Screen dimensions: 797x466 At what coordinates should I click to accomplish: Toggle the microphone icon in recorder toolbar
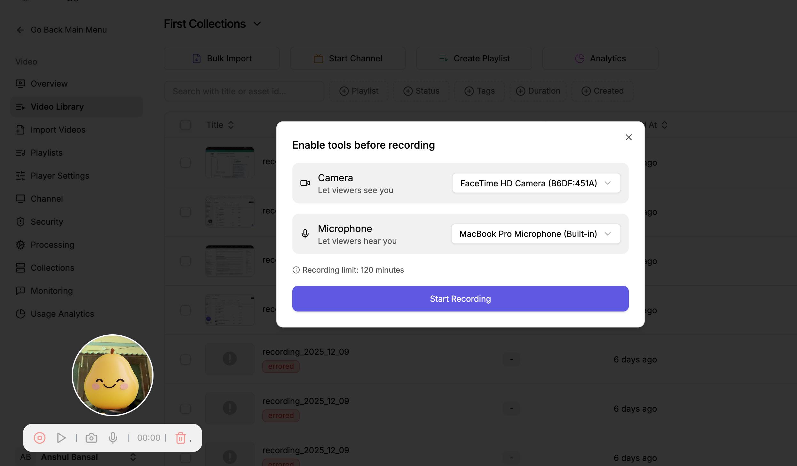(113, 438)
